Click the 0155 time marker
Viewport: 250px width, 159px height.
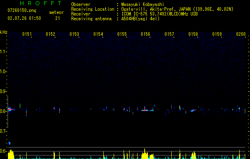coord(122,34)
